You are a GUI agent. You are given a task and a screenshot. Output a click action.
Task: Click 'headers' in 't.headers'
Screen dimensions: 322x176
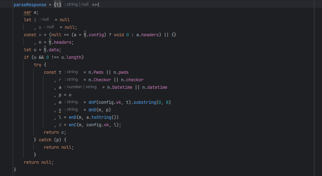(x=63, y=42)
